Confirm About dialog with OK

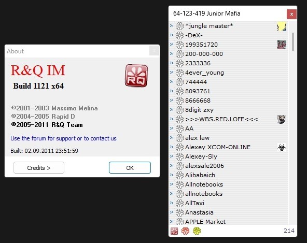(130, 168)
